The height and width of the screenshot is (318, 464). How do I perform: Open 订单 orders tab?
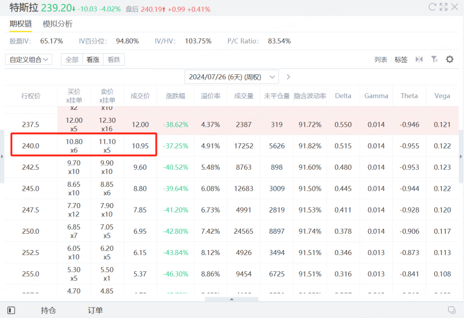pyautogui.click(x=95, y=310)
